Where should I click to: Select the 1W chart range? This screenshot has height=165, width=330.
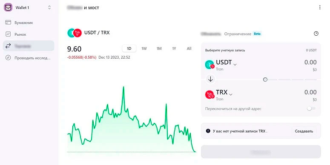144,48
